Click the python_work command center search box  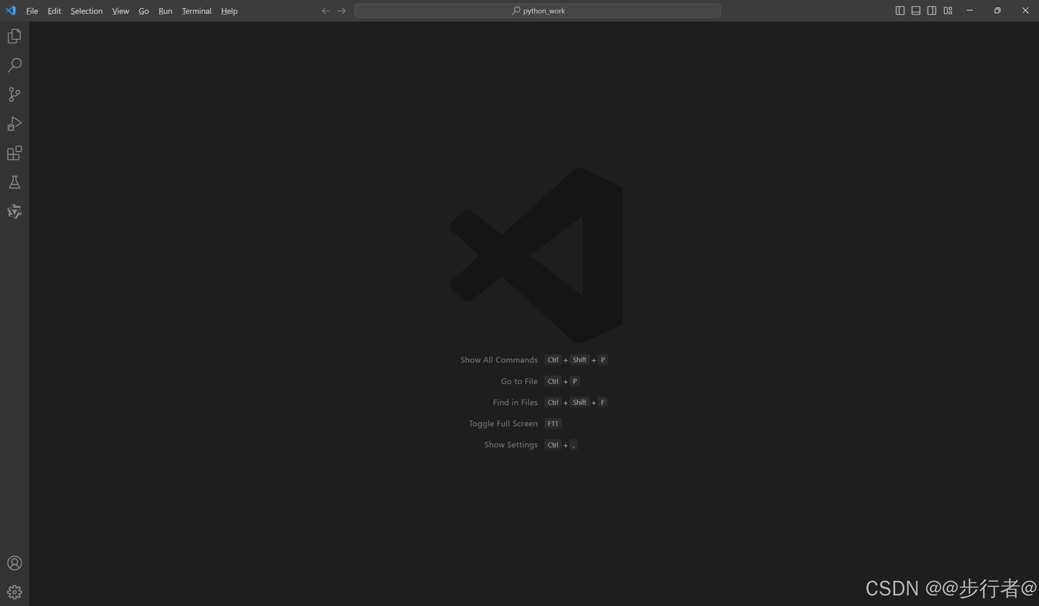537,11
